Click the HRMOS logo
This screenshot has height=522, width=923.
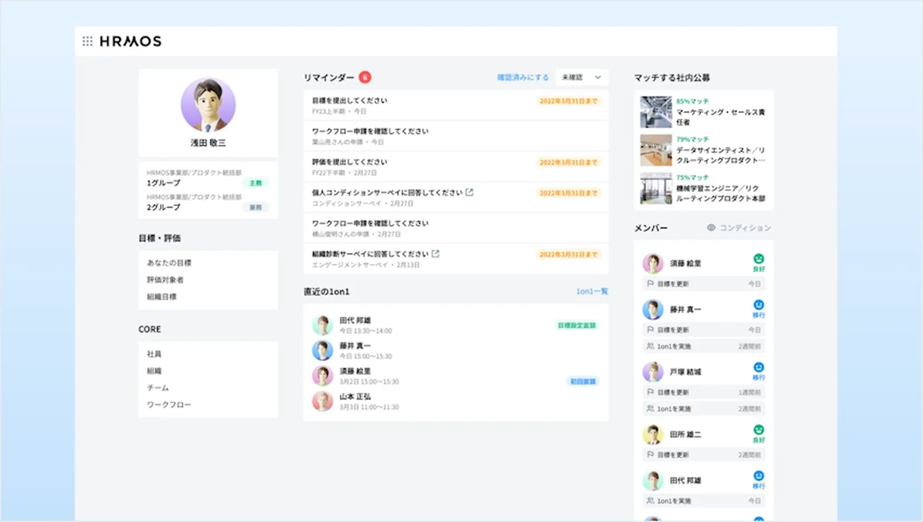point(130,41)
